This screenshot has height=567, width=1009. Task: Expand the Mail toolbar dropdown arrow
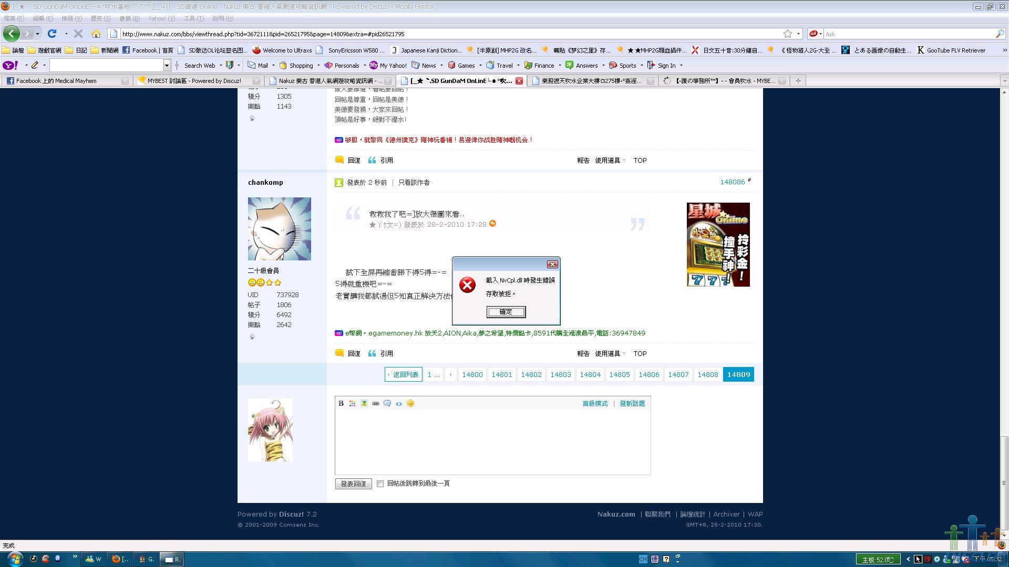coord(273,65)
